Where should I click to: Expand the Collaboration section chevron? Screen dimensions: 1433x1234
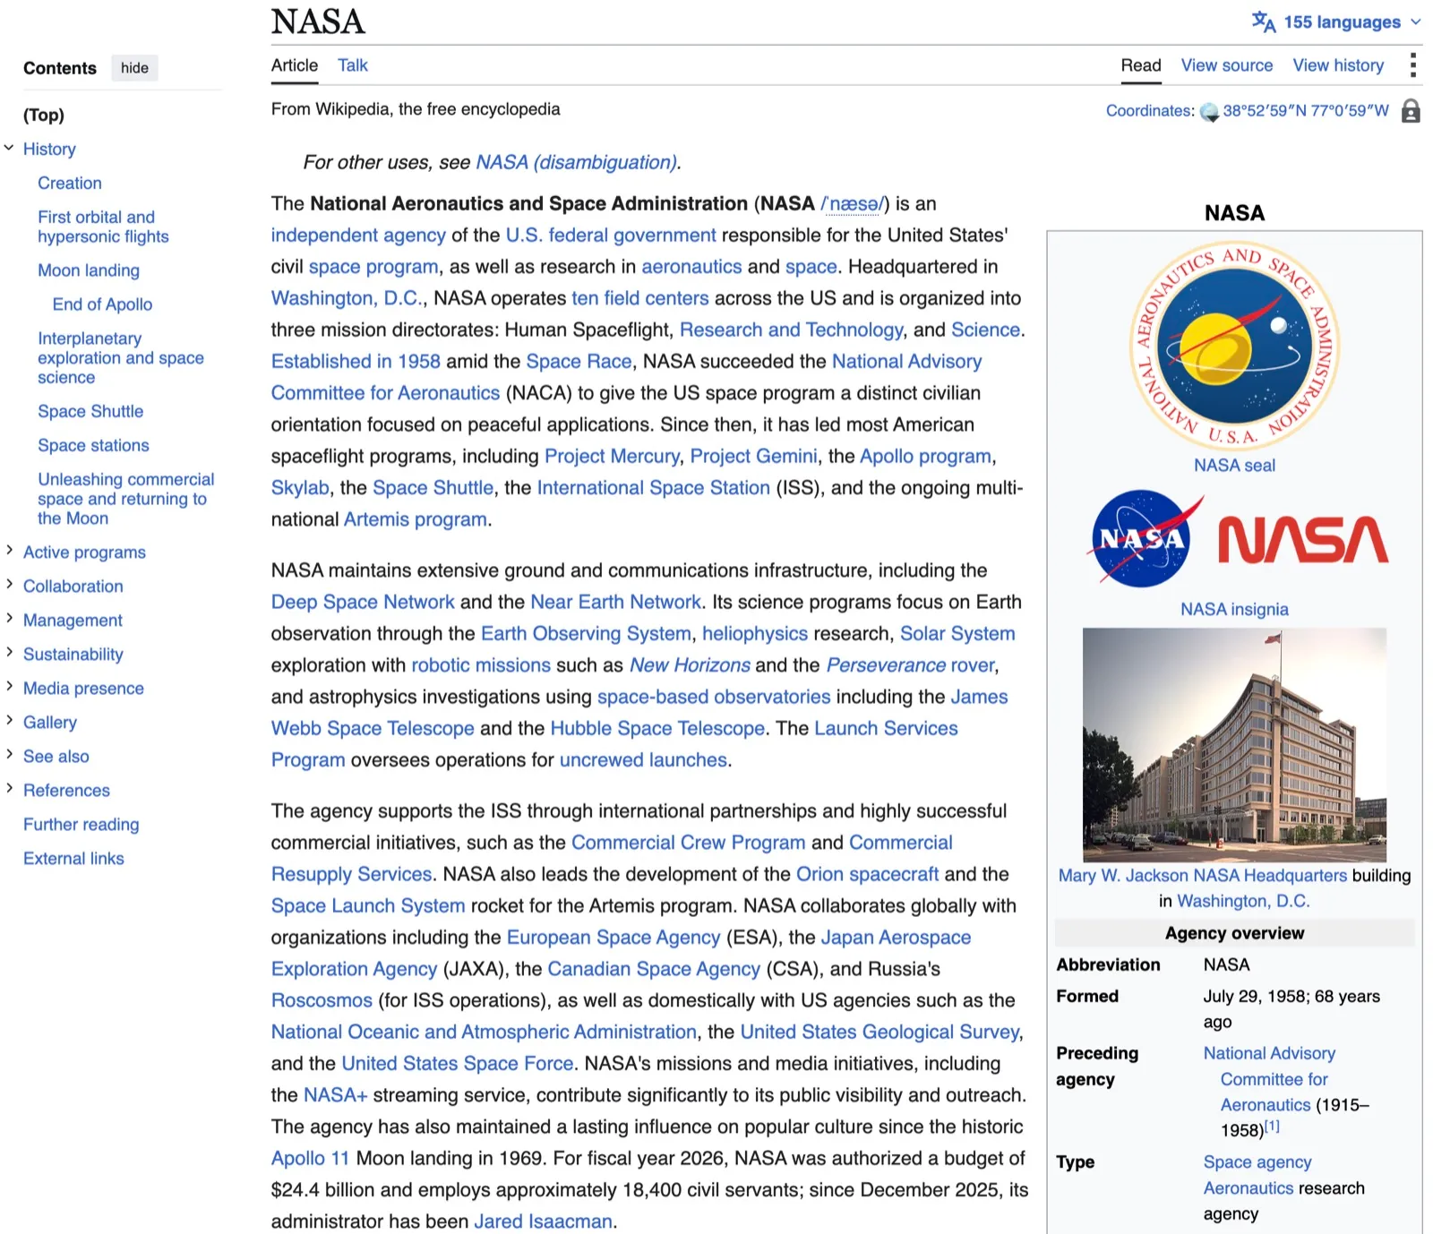pos(9,585)
